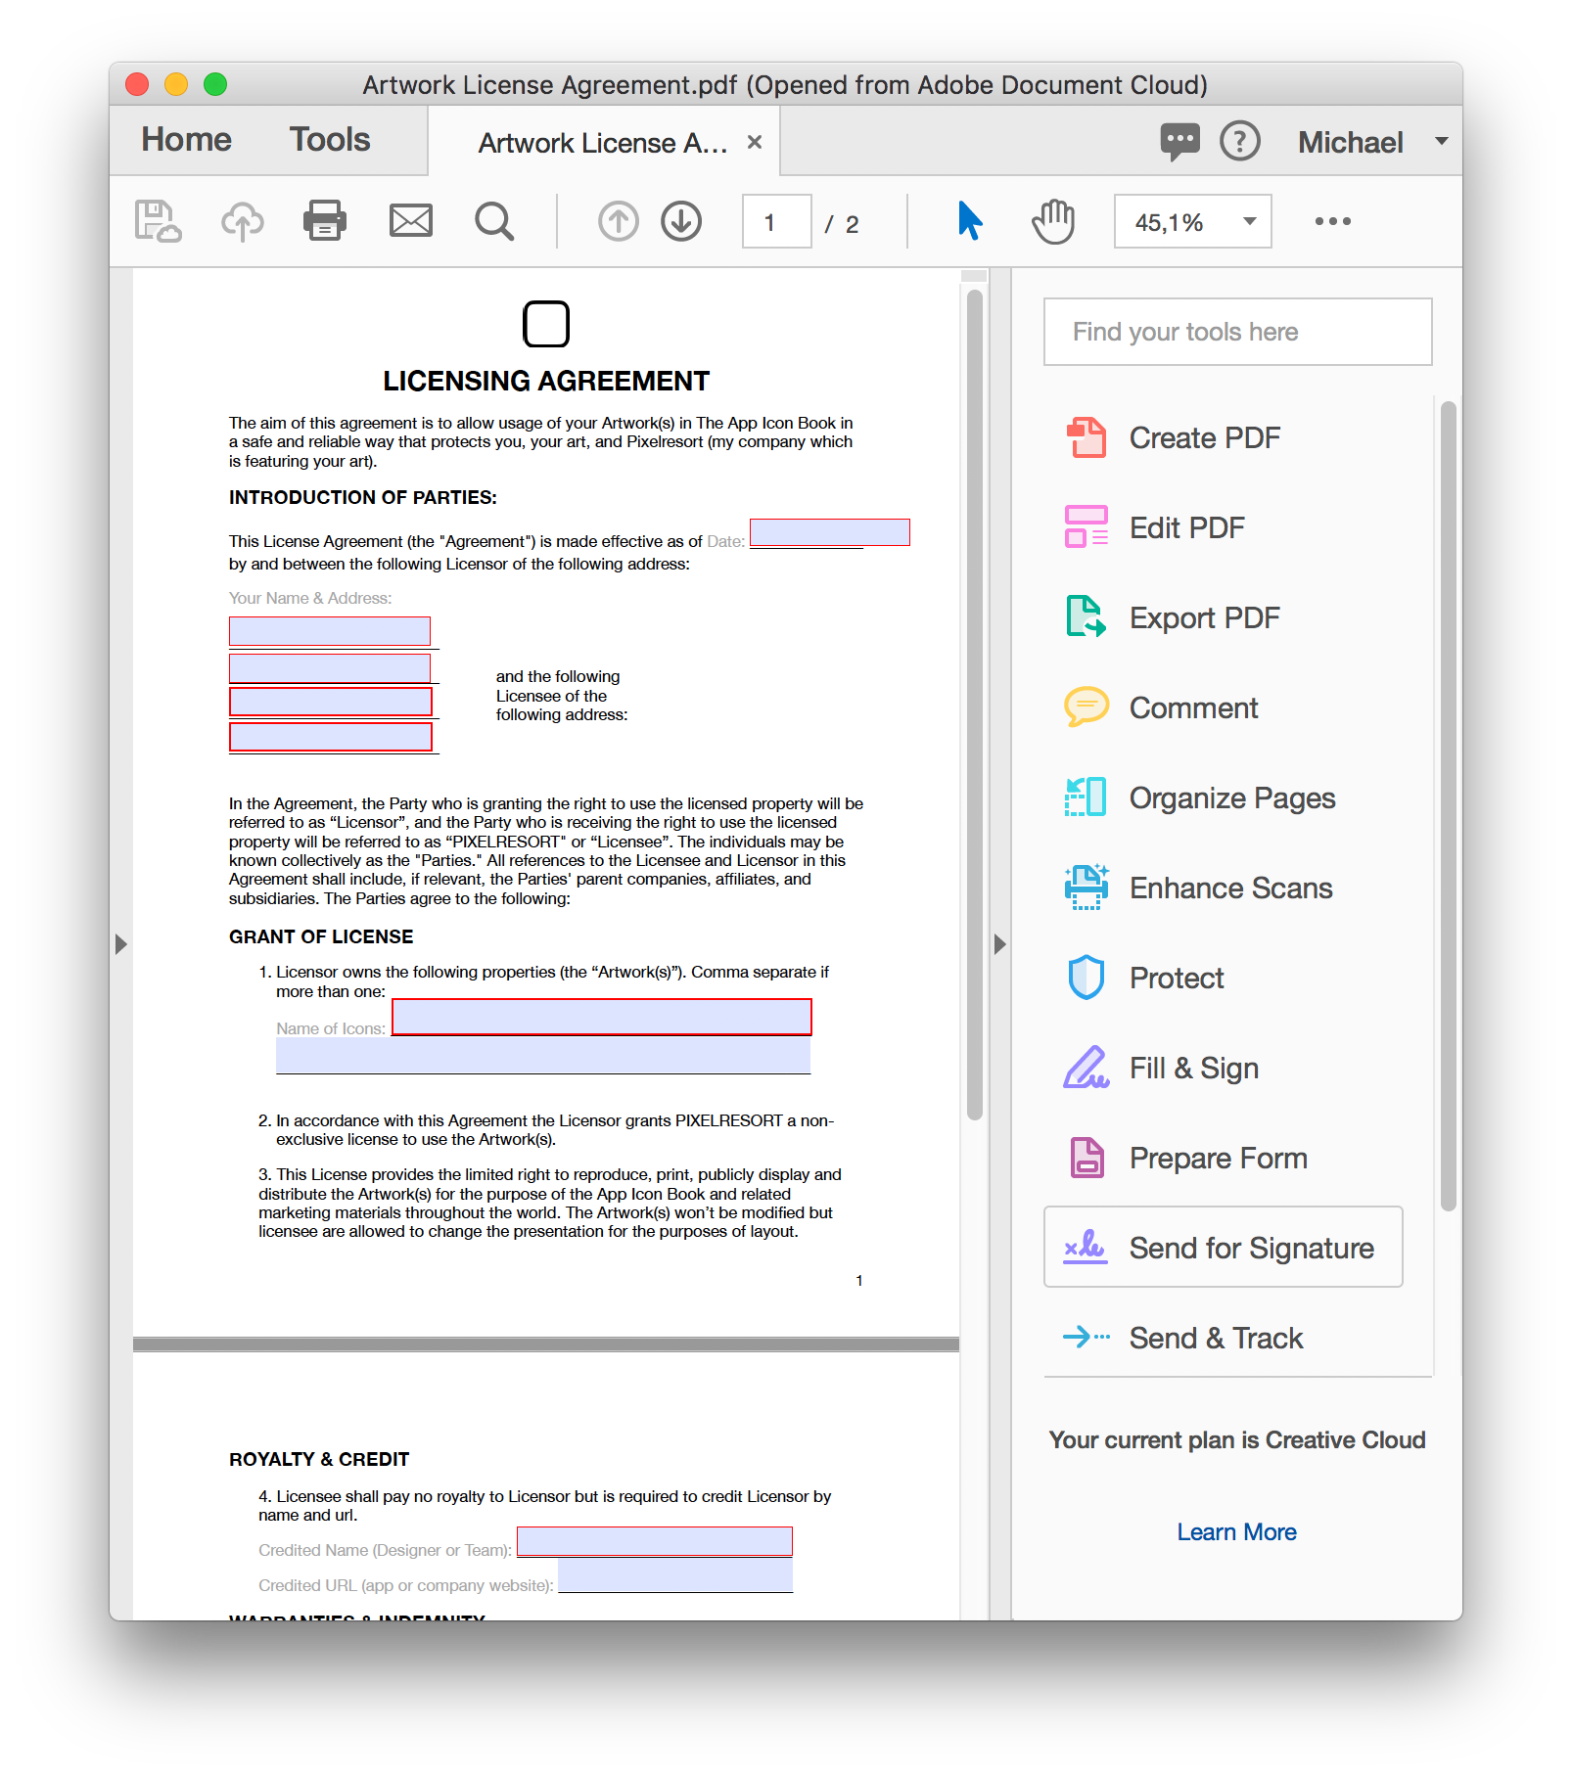Click the third Name & Address field
Viewport: 1572px width, 1777px height.
coord(331,702)
